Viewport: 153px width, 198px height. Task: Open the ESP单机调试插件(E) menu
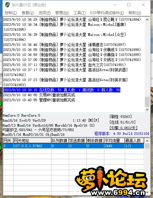tap(107, 13)
